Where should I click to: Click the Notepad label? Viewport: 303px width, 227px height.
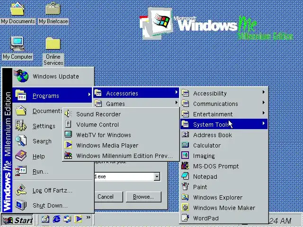[x=205, y=176]
